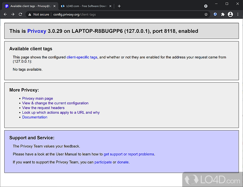Open the Chrome three-dot menu
The image size is (243, 187).
[237, 14]
